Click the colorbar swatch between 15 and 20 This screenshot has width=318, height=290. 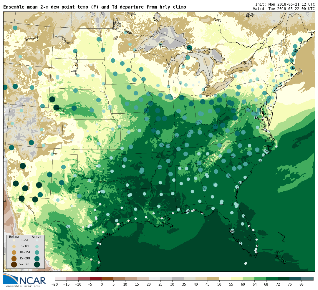(143, 279)
